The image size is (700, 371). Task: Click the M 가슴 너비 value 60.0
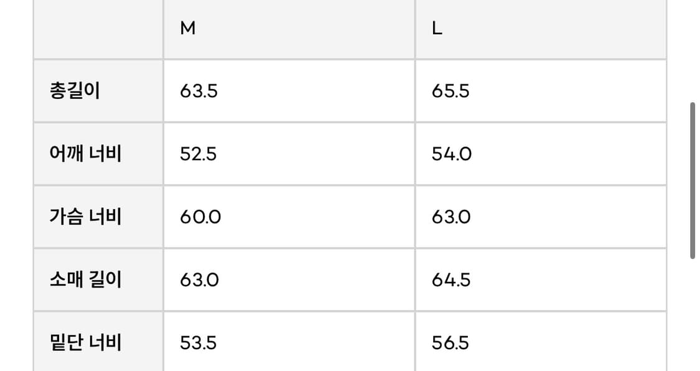[200, 217]
